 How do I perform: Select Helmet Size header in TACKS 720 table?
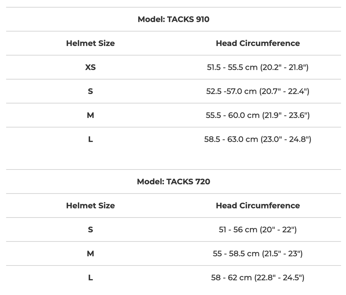tap(90, 205)
